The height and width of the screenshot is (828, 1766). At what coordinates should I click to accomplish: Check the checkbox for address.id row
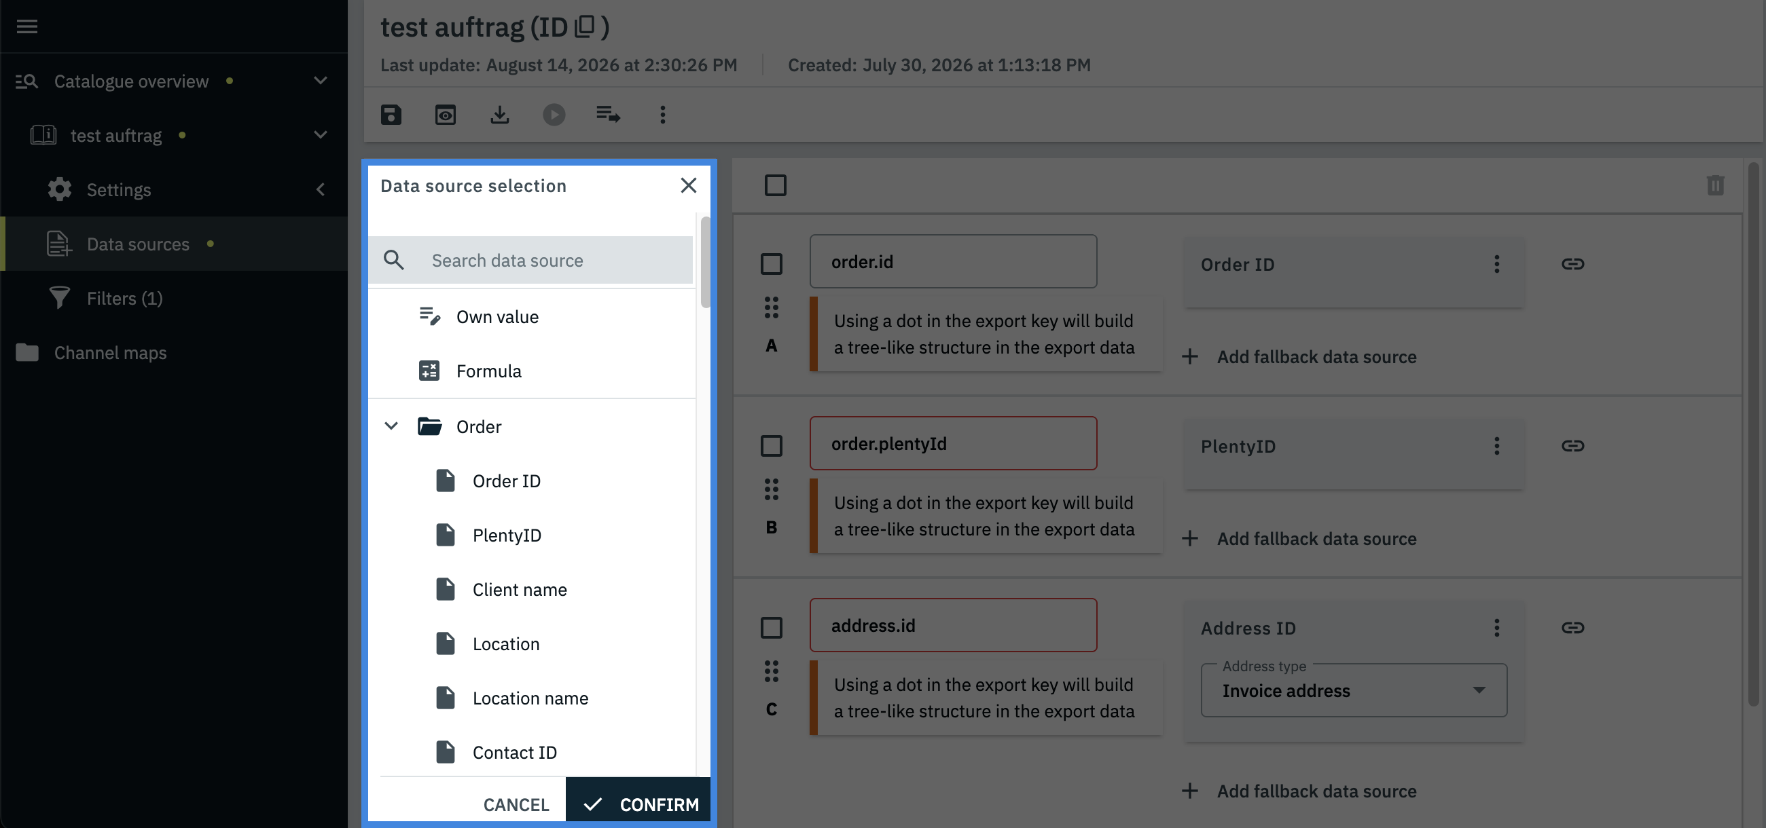coord(771,628)
